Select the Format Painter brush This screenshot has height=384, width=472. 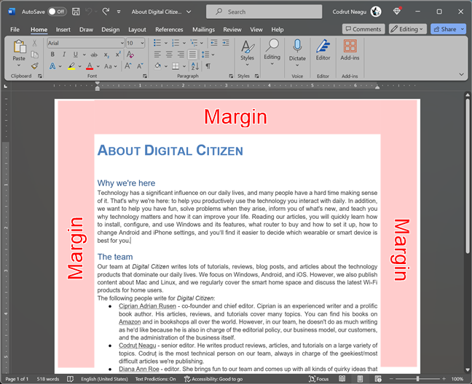pyautogui.click(x=35, y=65)
